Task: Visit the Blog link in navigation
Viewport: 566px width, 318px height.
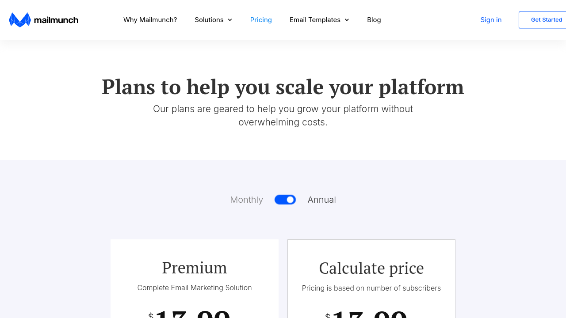Action: 374,20
